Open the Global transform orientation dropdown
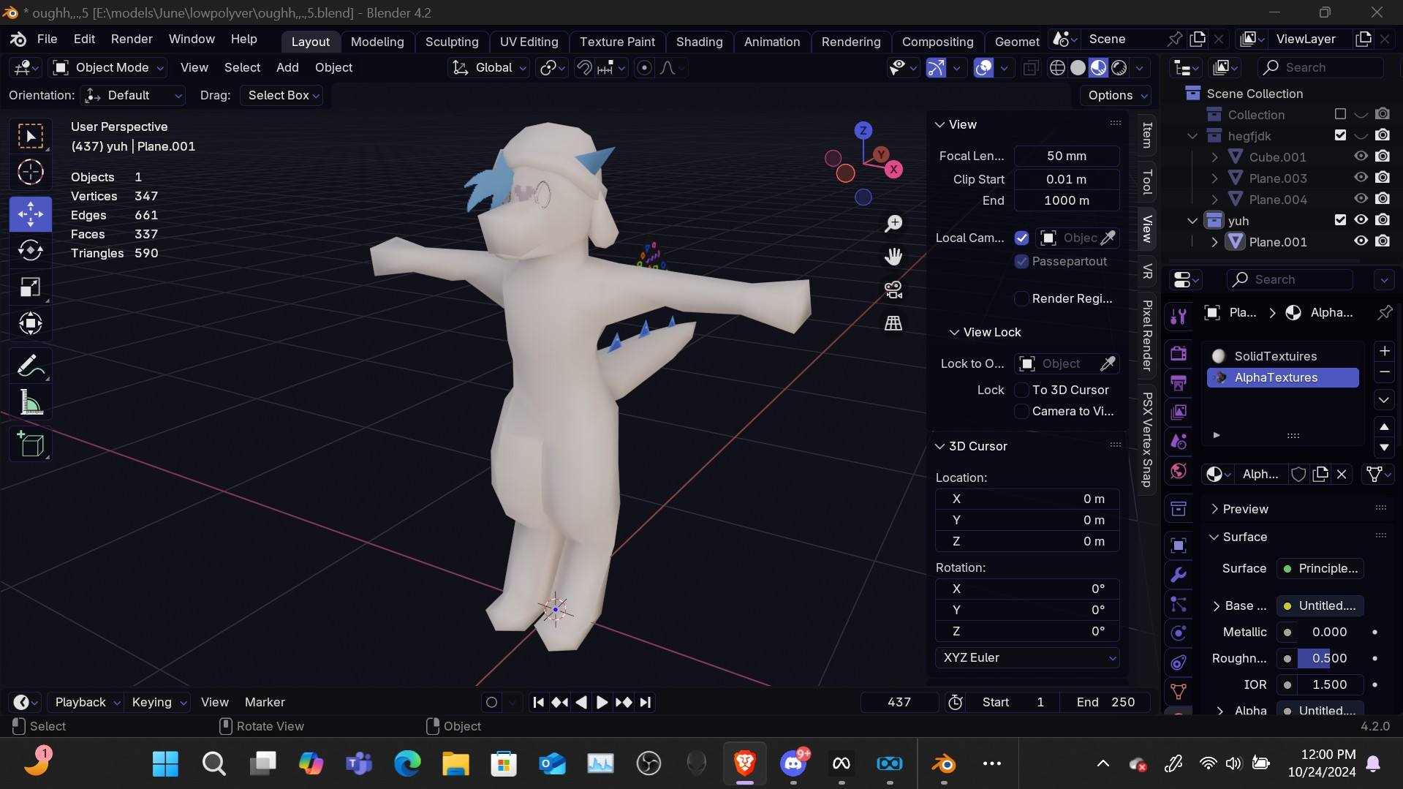This screenshot has height=789, width=1403. (488, 67)
